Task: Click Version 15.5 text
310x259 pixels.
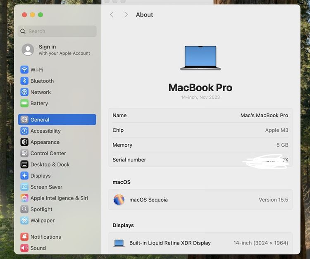Action: click(274, 200)
